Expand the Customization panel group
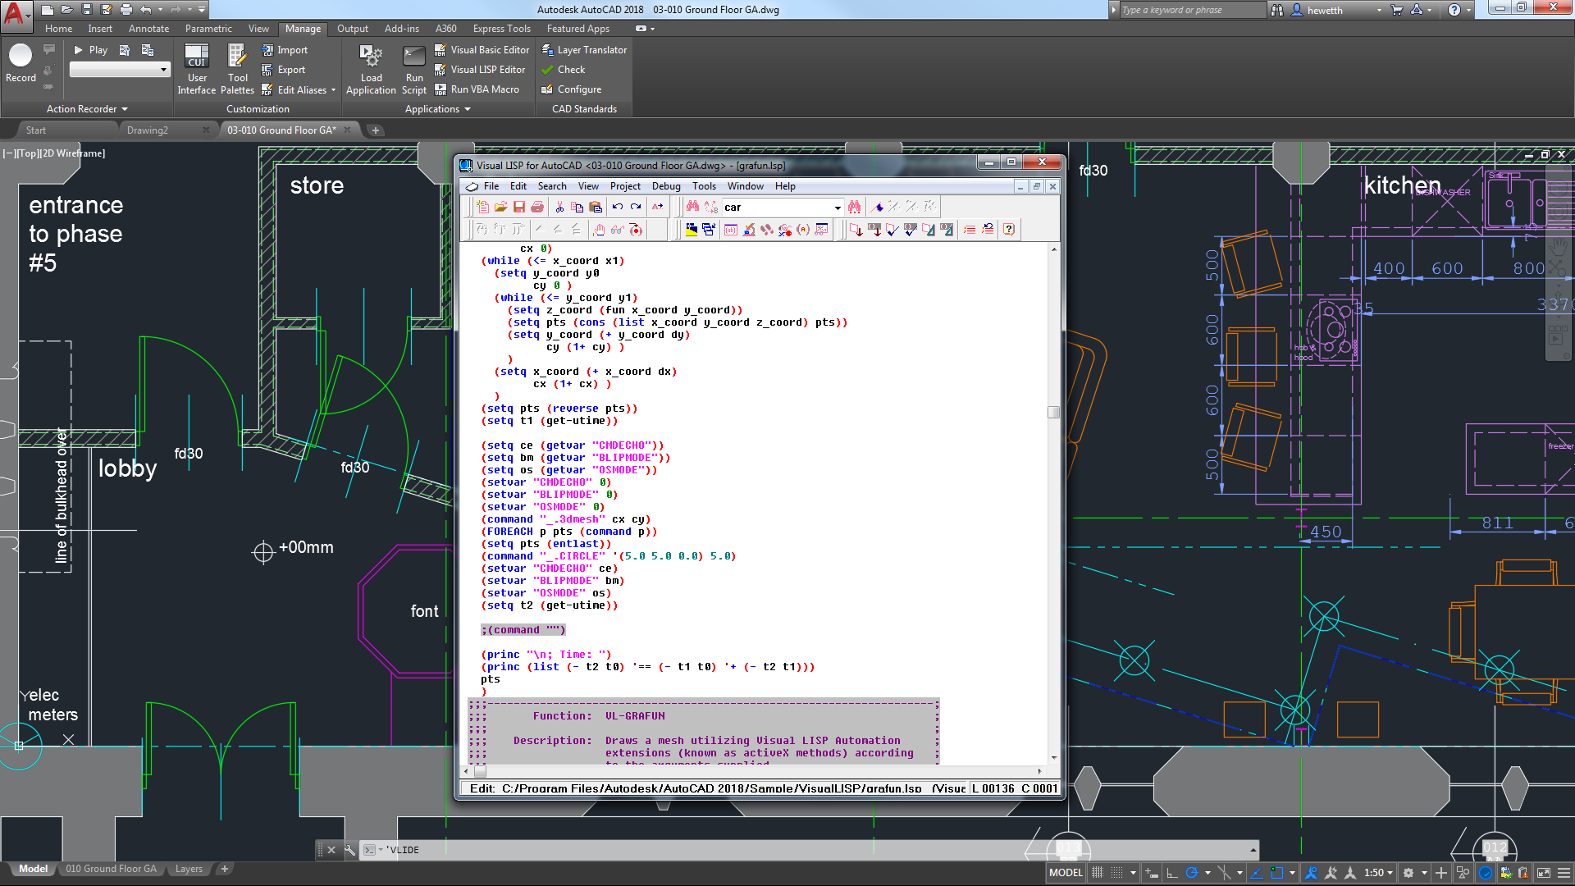 [x=257, y=108]
